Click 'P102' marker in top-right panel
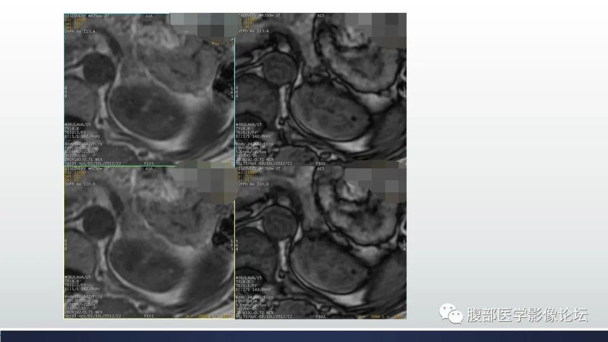 pyautogui.click(x=320, y=164)
